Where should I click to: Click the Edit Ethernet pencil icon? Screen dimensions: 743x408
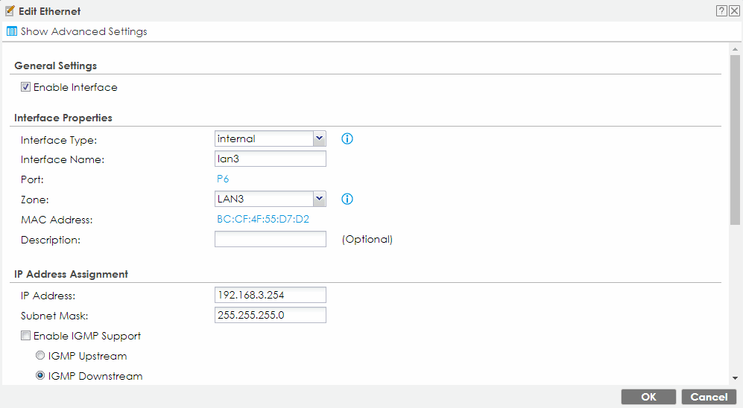10,11
